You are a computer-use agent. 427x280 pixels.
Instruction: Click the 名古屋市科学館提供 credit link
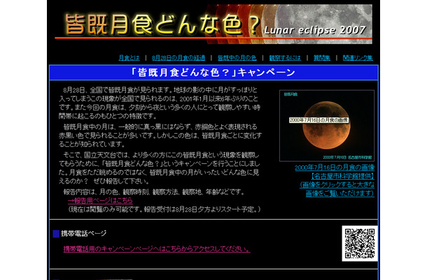click(328, 177)
